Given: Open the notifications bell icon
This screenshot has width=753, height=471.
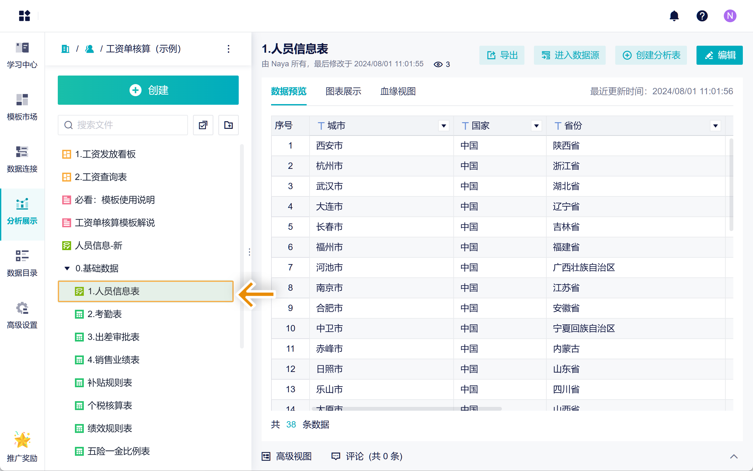Looking at the screenshot, I should click(674, 16).
